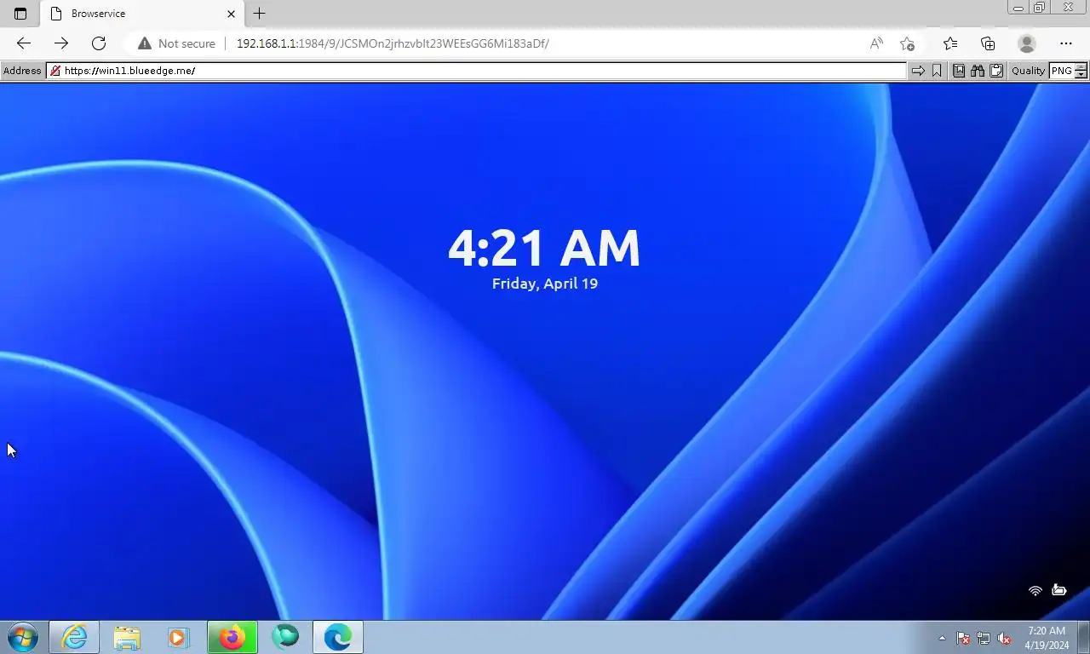Click the lock screen battery charging icon
Viewport: 1090px width, 654px height.
1059,590
